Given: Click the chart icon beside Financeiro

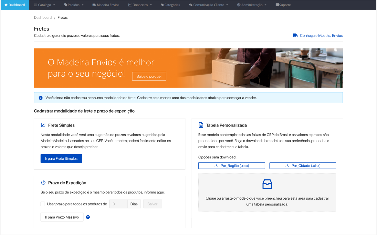Looking at the screenshot, I should tap(130, 5).
